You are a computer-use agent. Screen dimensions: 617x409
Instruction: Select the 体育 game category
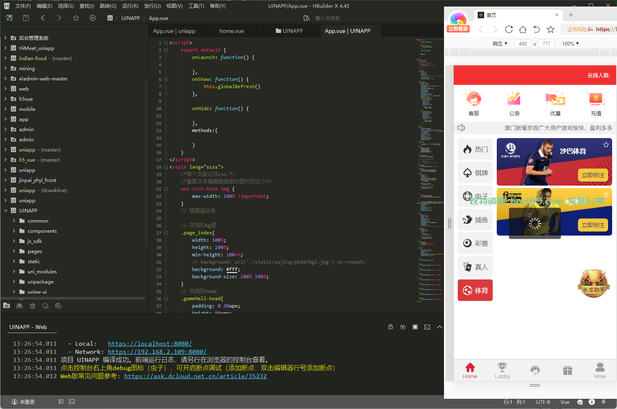point(475,290)
